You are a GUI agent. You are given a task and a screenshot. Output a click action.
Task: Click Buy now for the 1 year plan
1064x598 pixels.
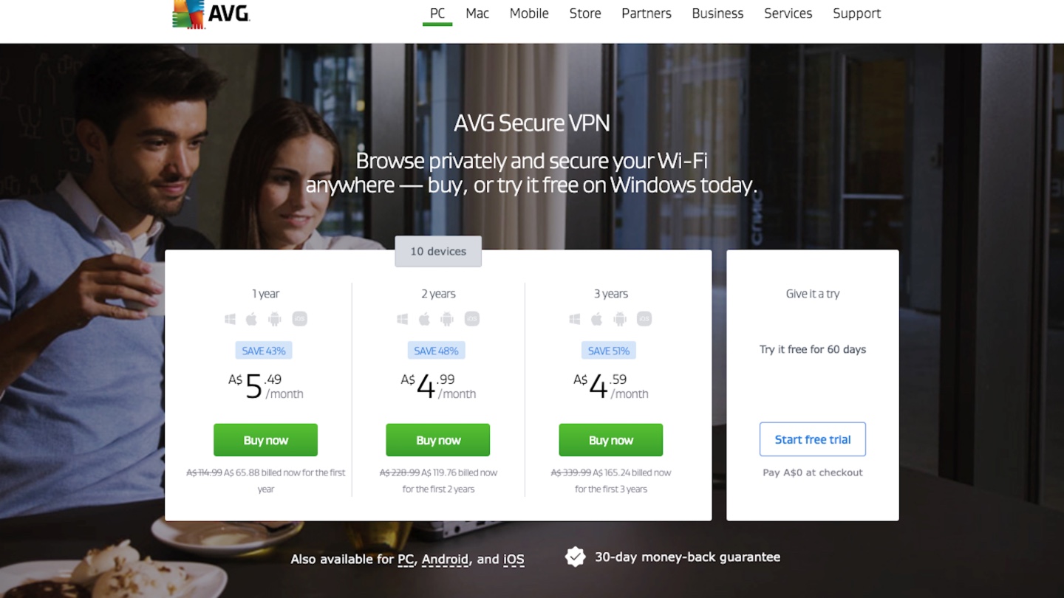pos(266,440)
